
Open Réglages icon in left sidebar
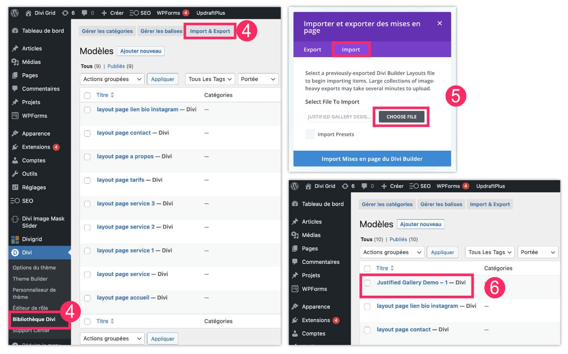click(15, 187)
